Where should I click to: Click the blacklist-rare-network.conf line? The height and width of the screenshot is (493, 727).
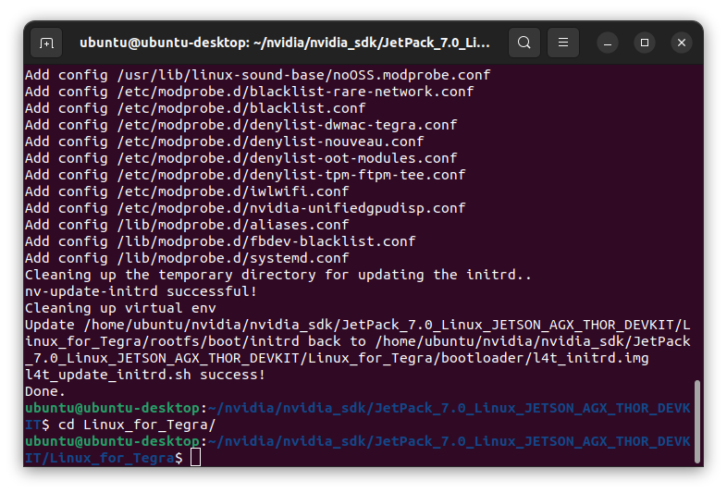pyautogui.click(x=250, y=92)
